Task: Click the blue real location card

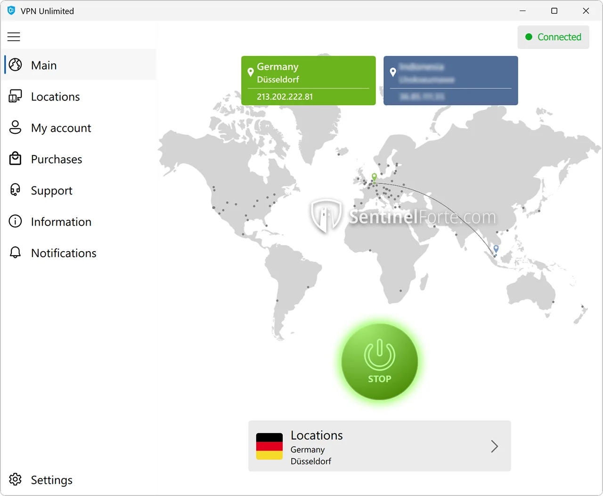Action: click(451, 81)
